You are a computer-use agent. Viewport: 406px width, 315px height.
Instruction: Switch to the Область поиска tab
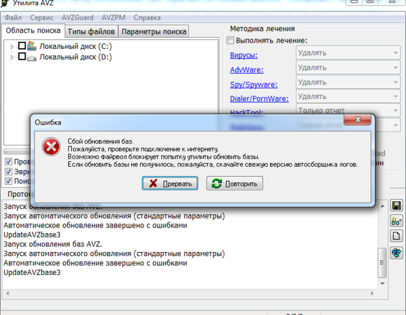pos(33,30)
